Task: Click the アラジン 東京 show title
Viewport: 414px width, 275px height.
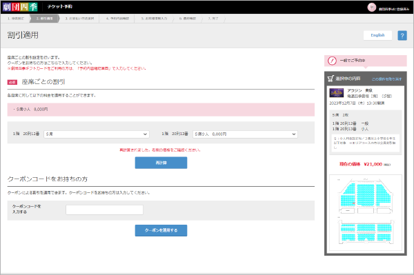Action: 359,90
